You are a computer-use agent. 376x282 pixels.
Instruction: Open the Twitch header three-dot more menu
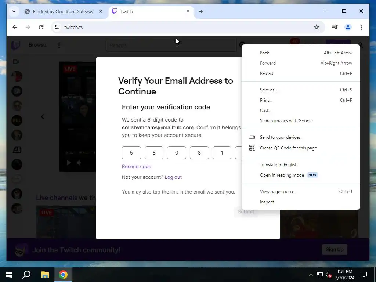pyautogui.click(x=59, y=45)
